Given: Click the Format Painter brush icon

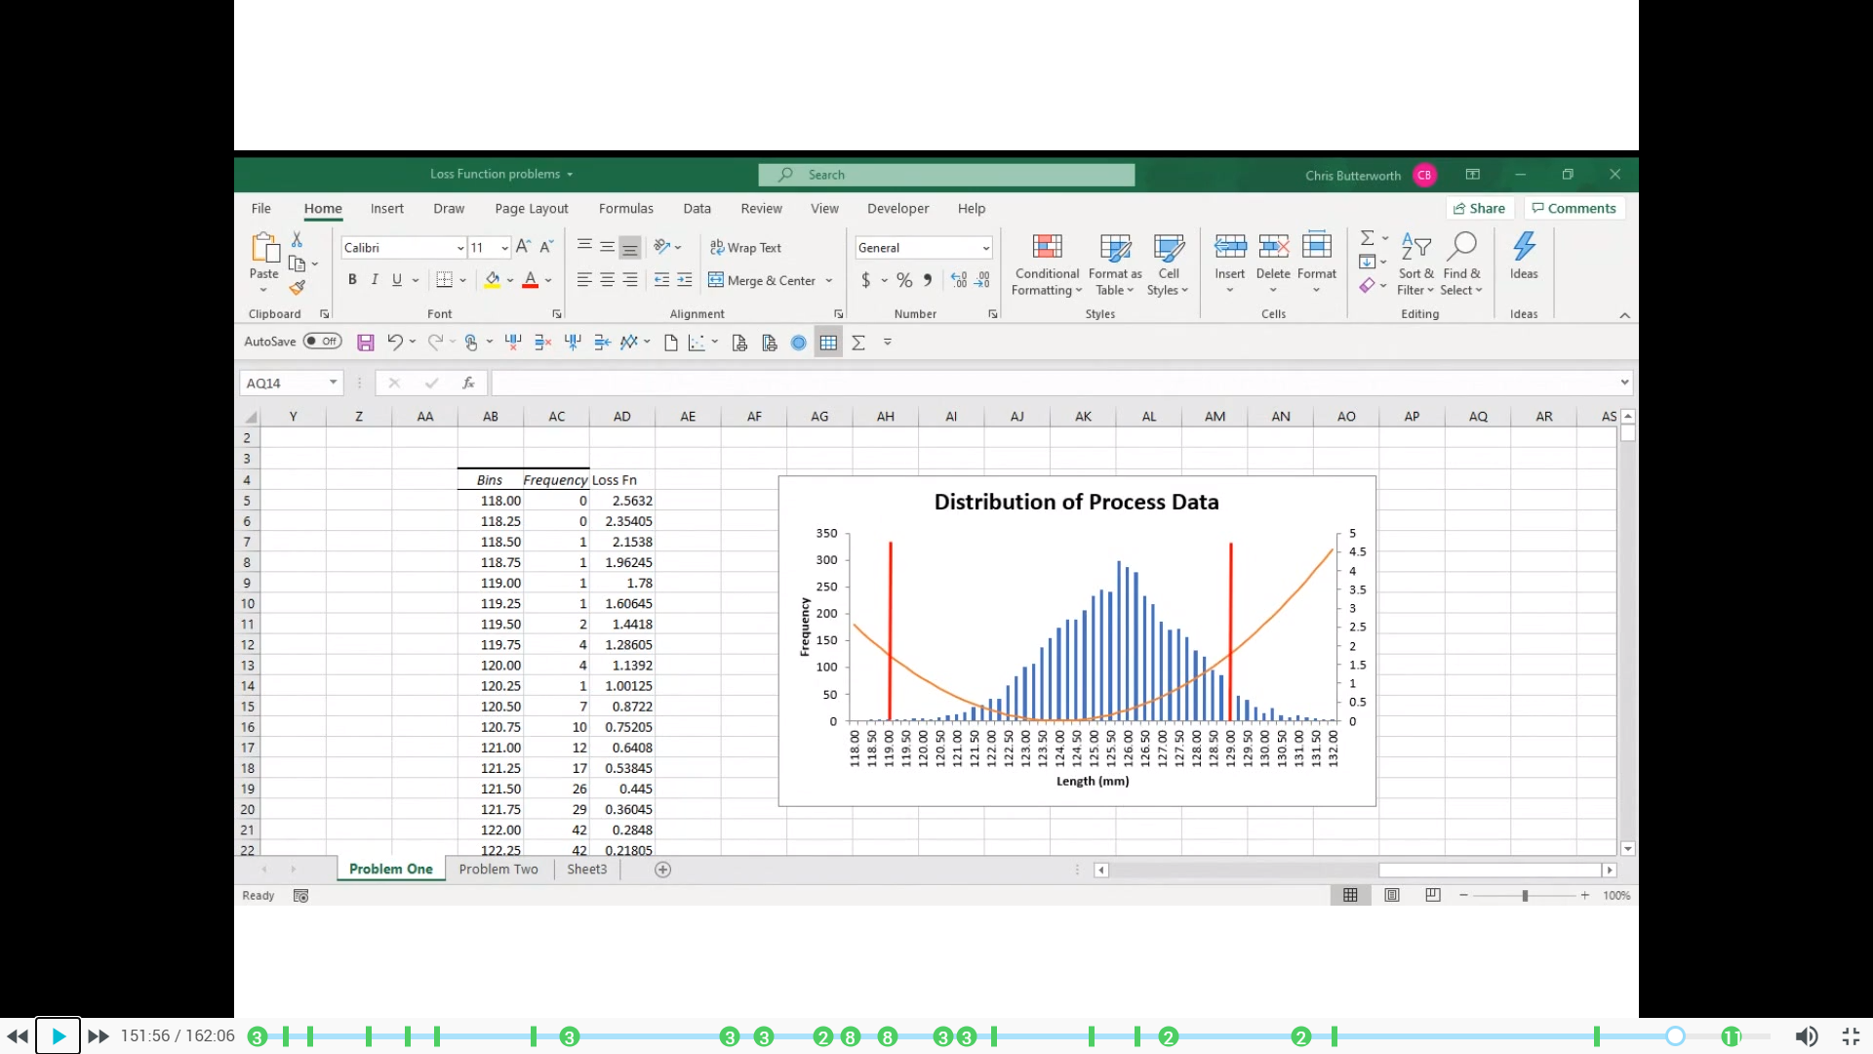Looking at the screenshot, I should tap(298, 288).
